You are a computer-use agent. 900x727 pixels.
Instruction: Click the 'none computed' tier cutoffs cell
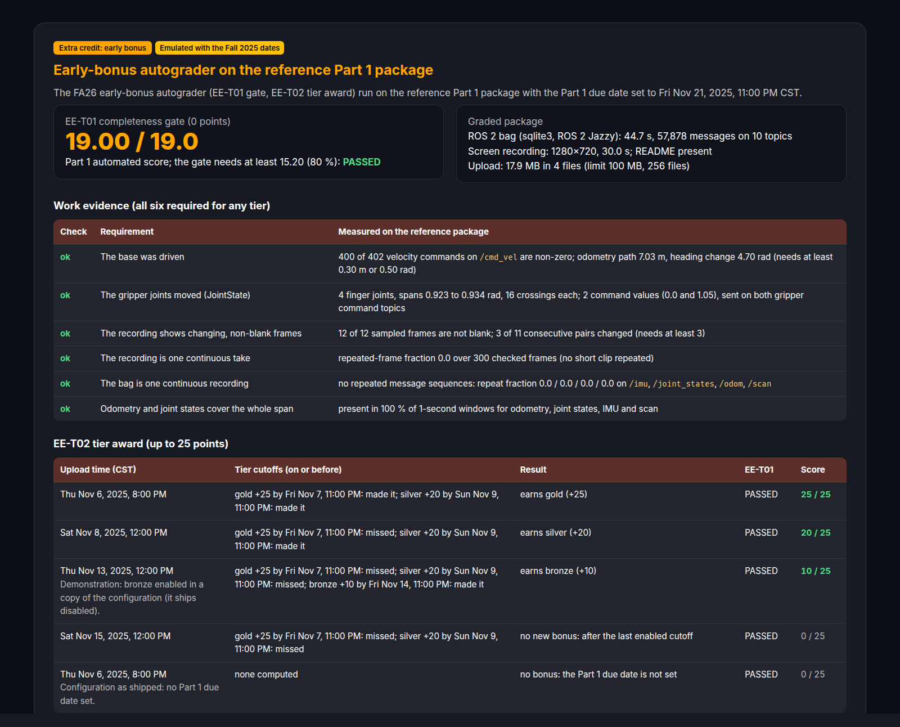tap(266, 675)
